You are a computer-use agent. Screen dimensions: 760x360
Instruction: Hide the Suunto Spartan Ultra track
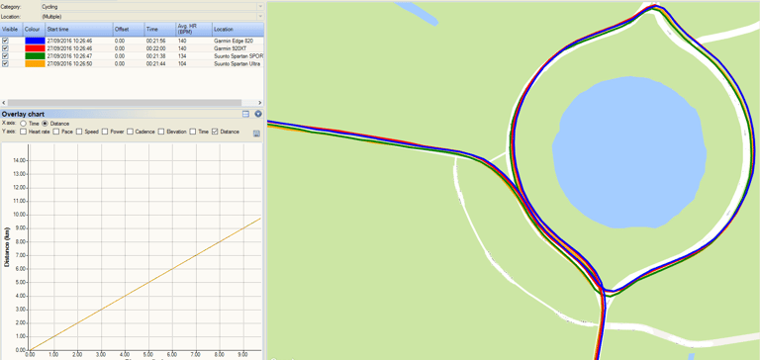click(5, 64)
